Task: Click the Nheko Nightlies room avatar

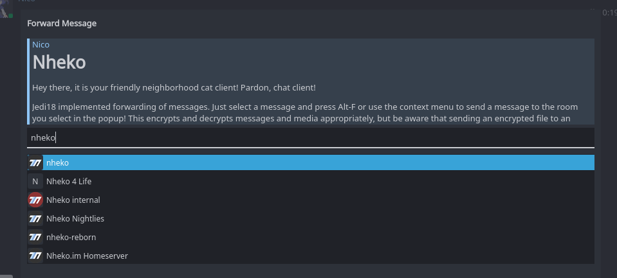Action: tap(35, 219)
